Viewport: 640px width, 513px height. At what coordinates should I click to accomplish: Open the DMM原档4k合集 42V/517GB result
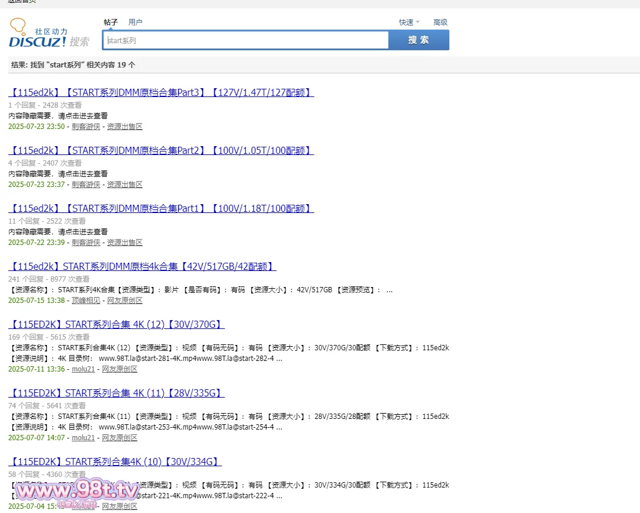(142, 266)
